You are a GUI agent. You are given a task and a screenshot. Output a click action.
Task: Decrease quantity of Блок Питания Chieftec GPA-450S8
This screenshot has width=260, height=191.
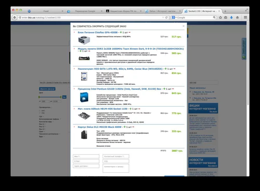point(129,32)
